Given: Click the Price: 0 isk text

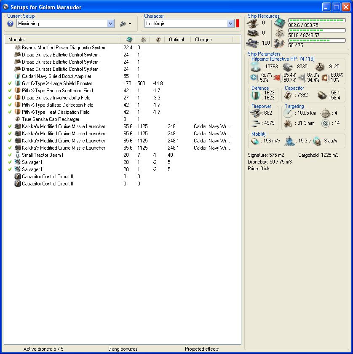Looking at the screenshot, I should point(259,169).
